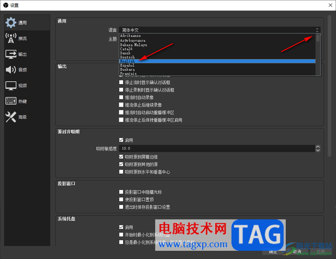Check 吸附源到水平和垂直中心

pos(121,172)
